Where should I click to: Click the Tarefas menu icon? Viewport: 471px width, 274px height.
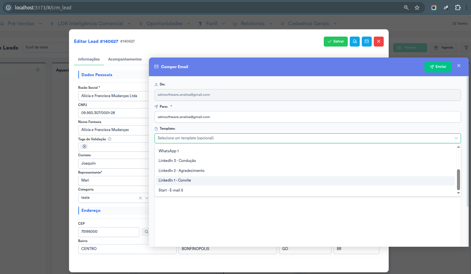point(460,24)
